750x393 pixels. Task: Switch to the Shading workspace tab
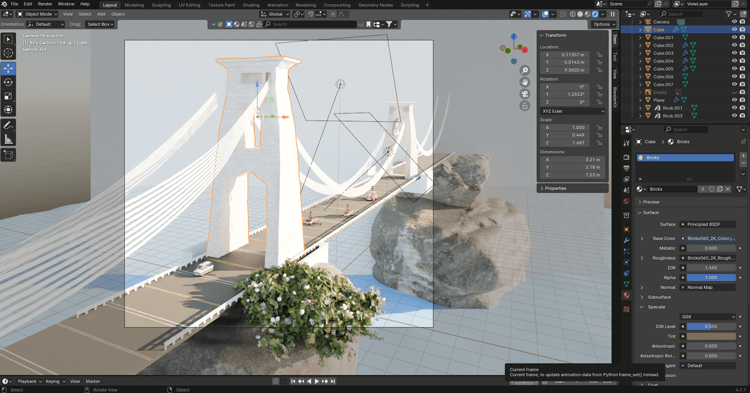pos(251,5)
